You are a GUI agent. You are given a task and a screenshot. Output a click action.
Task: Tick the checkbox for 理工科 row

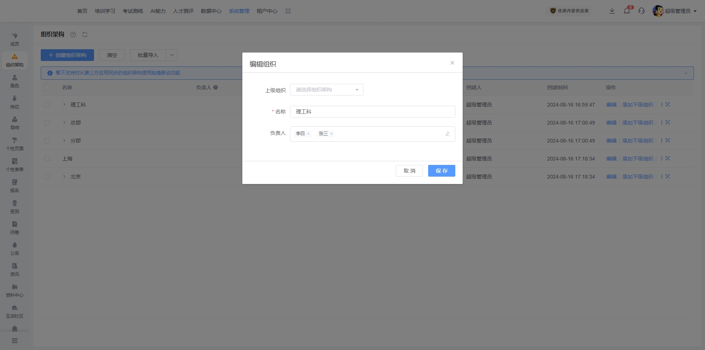coord(47,105)
